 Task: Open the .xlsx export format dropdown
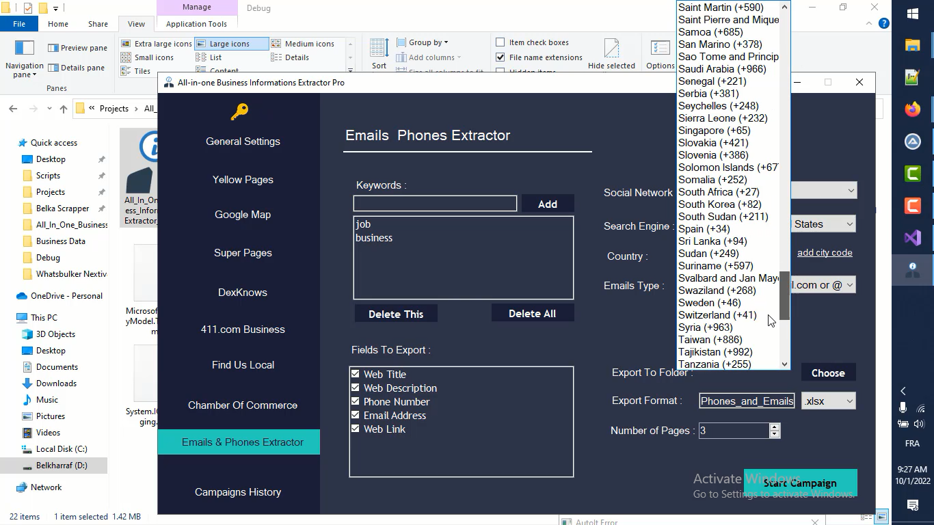828,401
